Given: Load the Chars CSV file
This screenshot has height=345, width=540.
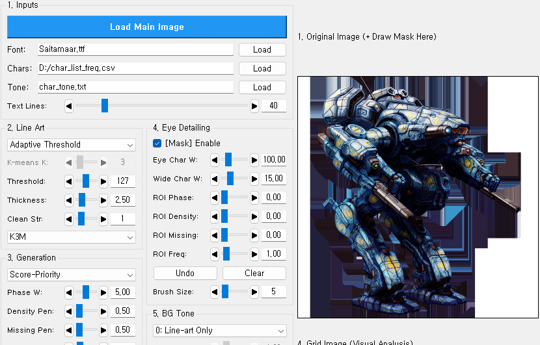Looking at the screenshot, I should [x=262, y=68].
